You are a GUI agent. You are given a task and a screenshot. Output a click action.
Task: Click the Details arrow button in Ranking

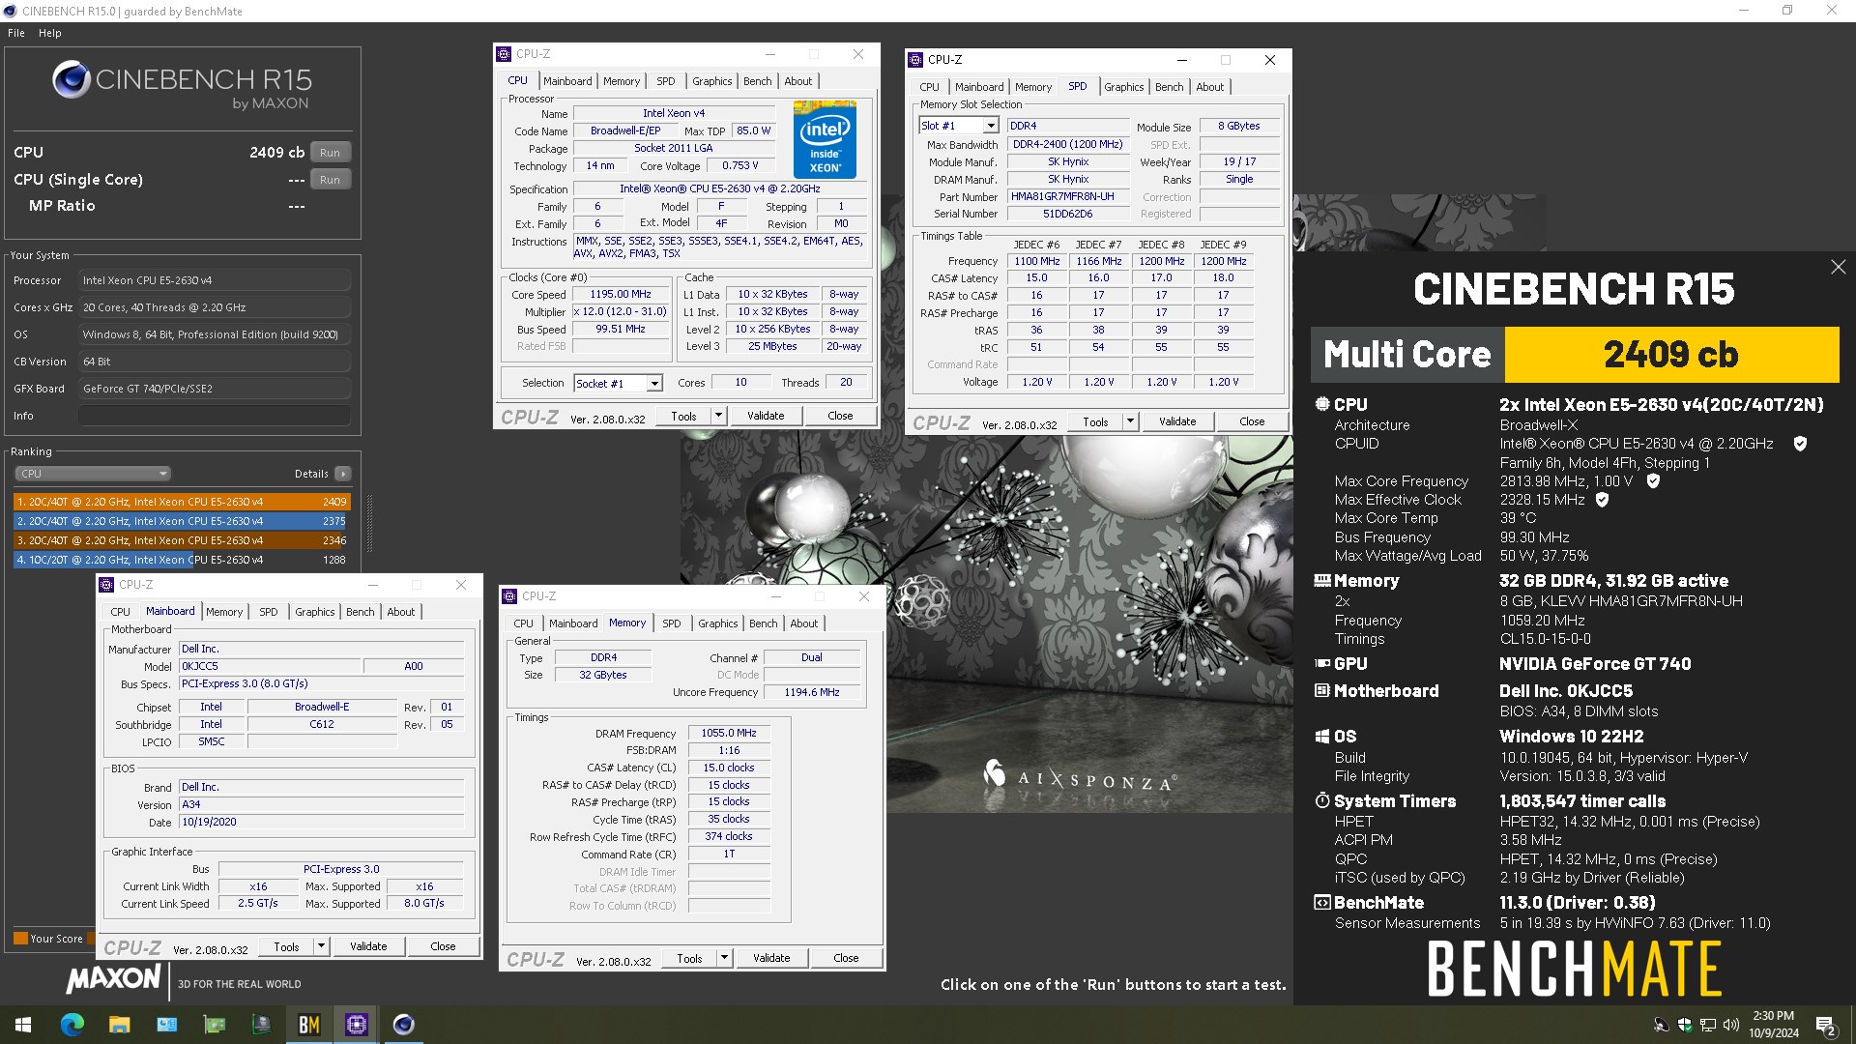click(x=343, y=474)
